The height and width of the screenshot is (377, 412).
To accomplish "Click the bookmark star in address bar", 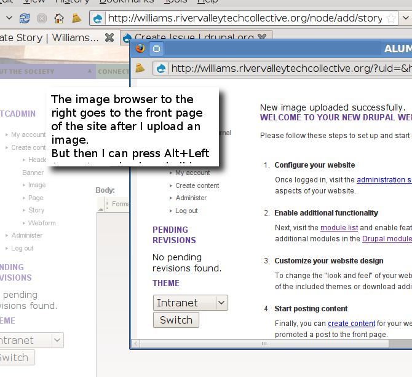I will (x=391, y=18).
